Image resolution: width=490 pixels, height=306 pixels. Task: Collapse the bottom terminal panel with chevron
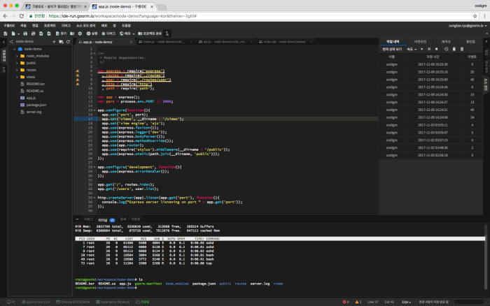click(x=77, y=219)
